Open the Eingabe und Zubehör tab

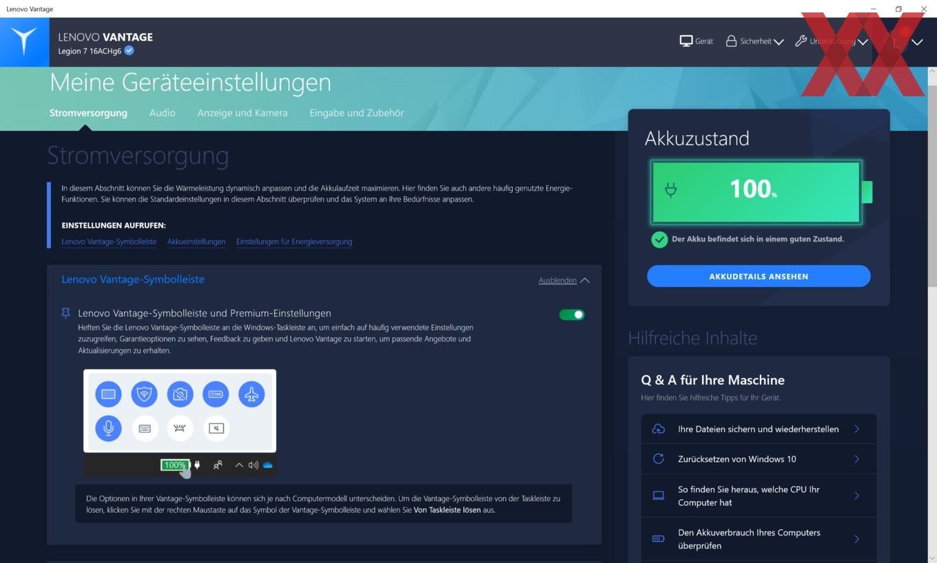click(357, 113)
